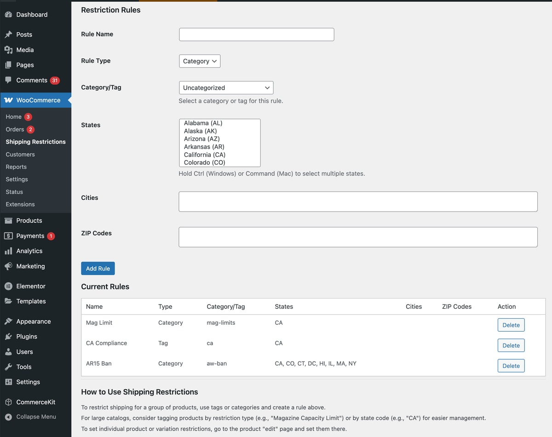Image resolution: width=552 pixels, height=437 pixels.
Task: Open Shipping Restrictions submenu item
Action: (x=35, y=142)
